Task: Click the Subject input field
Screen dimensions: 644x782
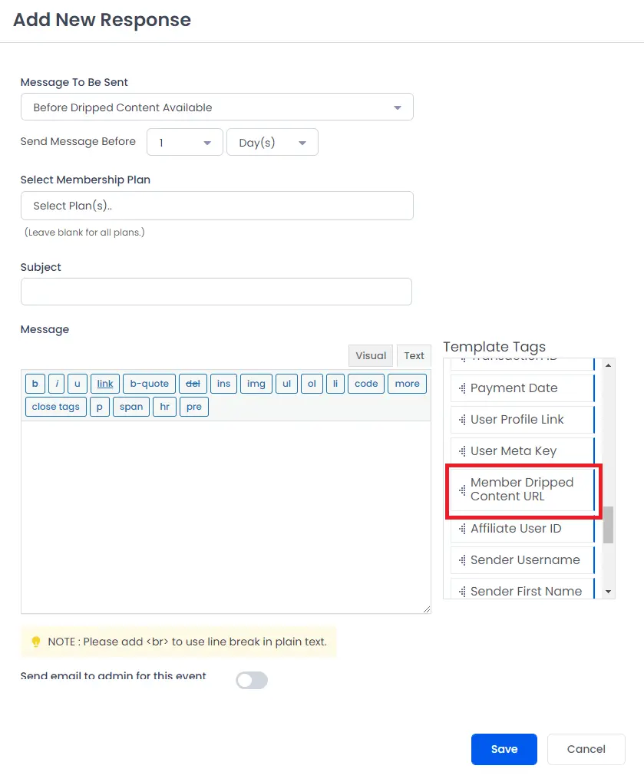Action: [x=216, y=292]
